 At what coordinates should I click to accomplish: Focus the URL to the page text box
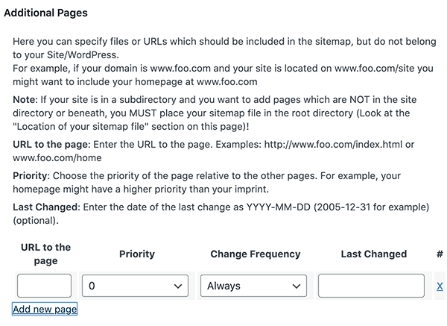click(x=45, y=286)
